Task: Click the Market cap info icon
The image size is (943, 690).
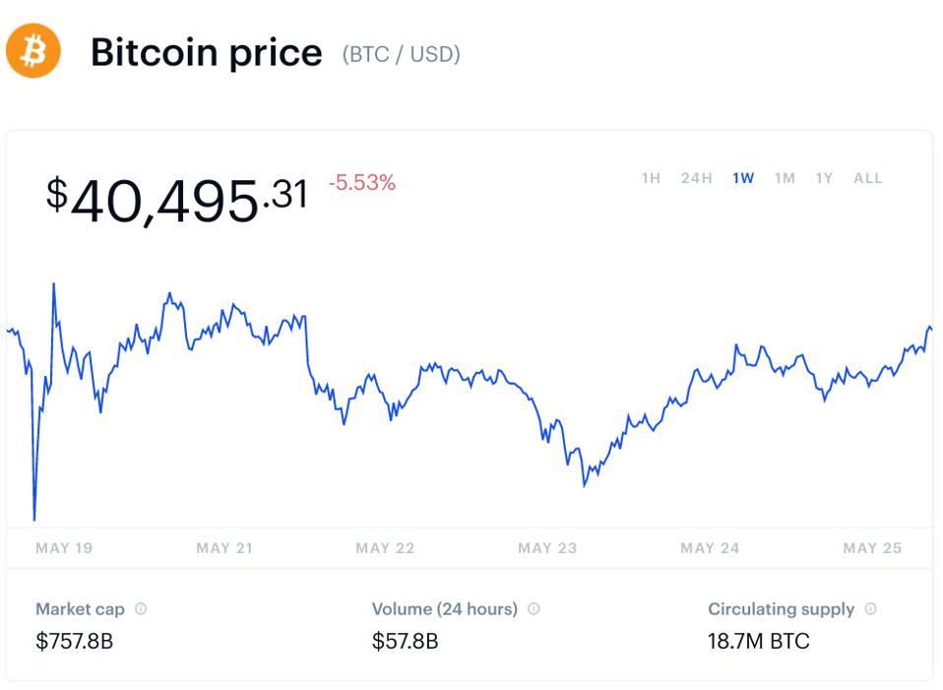Action: coord(141,609)
